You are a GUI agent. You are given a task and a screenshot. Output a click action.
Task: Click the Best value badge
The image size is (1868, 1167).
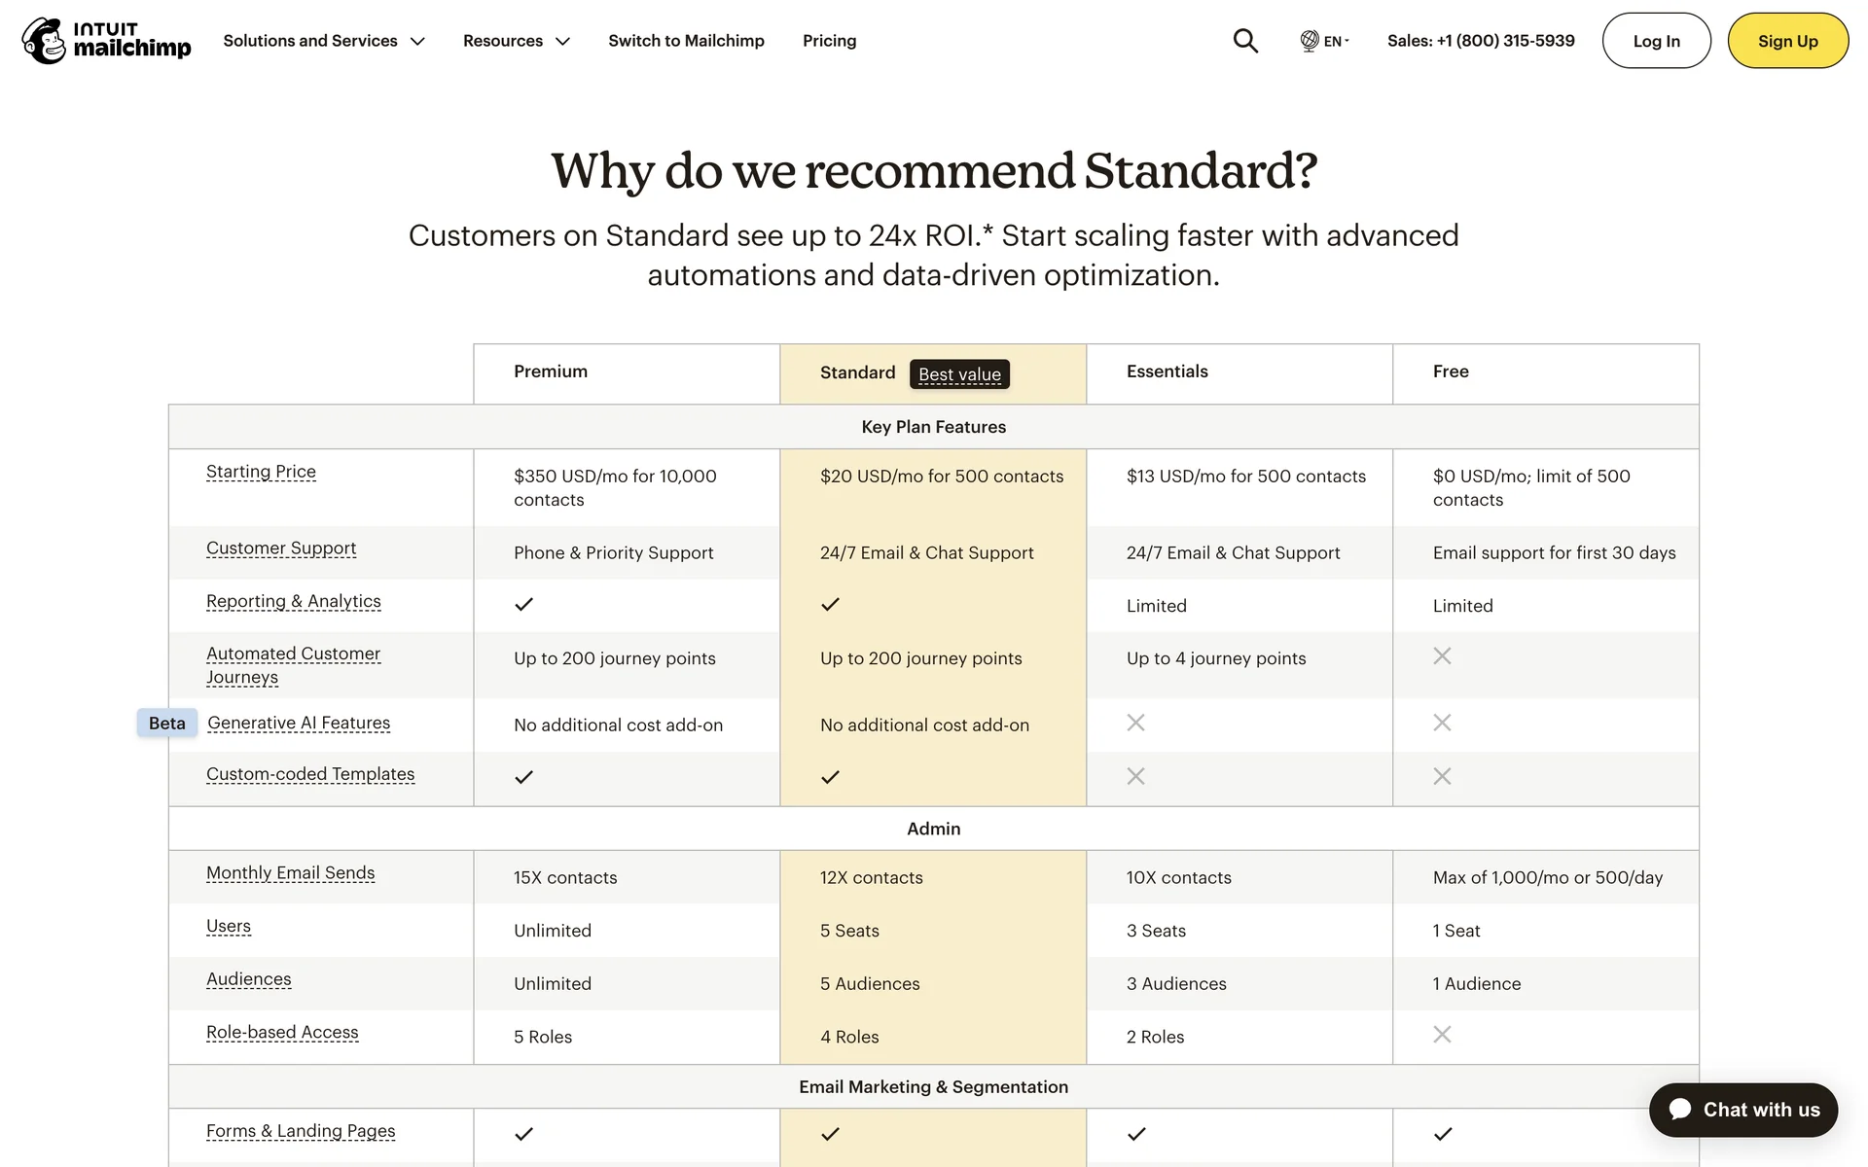(959, 374)
